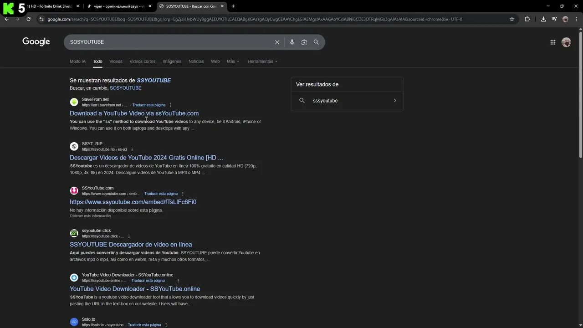Switch to Web results tab
Image resolution: width=583 pixels, height=328 pixels.
[x=215, y=61]
